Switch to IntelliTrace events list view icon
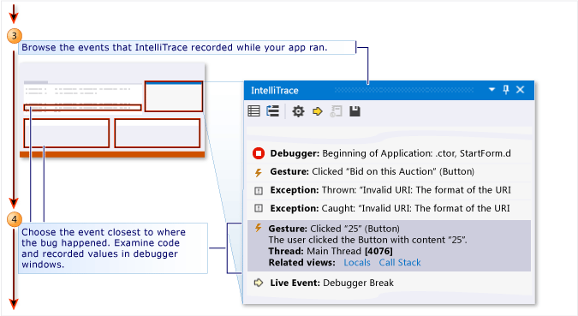578x316 pixels. coord(254,111)
